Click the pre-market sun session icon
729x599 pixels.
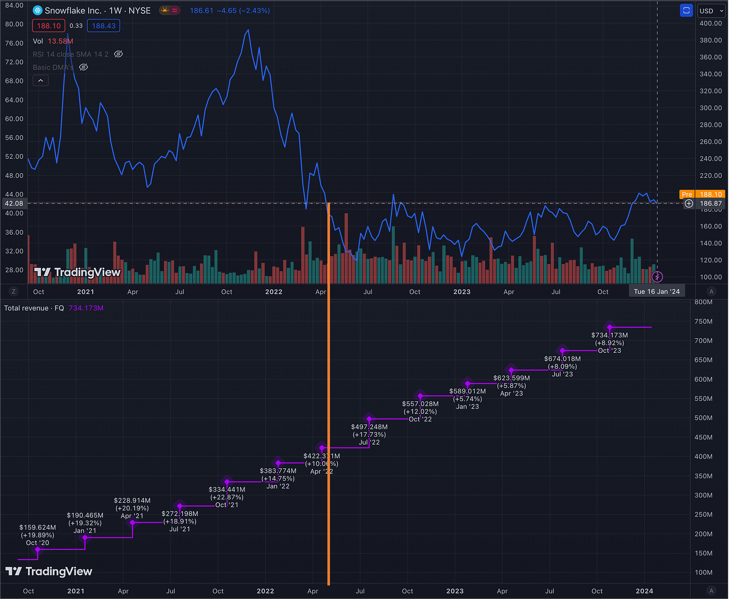pos(165,10)
